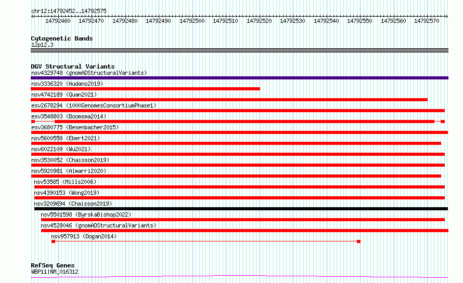This screenshot has height=283, width=463.
Task: Click ruler position 14792570
Action: [427, 21]
